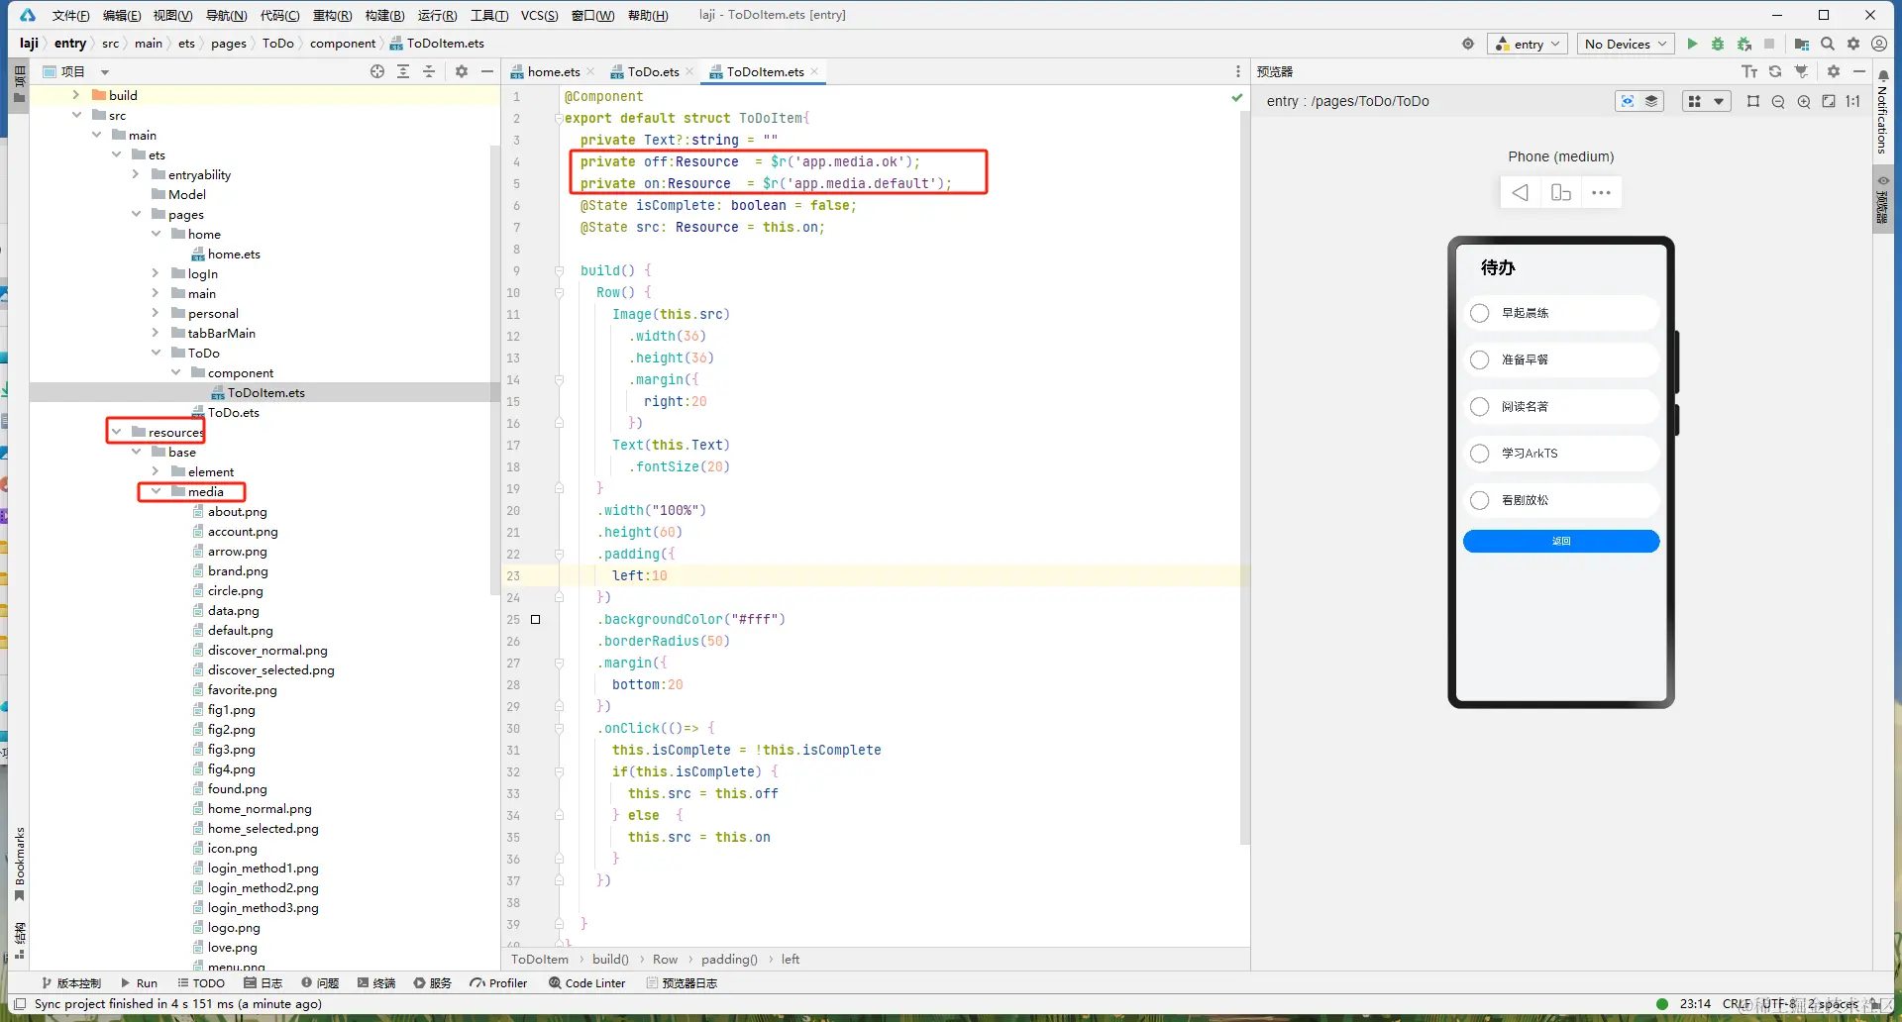
Task: Toggle the inspector eye icon in previewer
Action: pos(1628,101)
